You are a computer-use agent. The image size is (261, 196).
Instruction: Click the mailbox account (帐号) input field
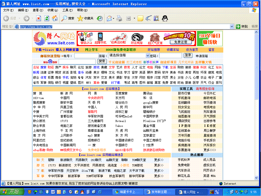click(x=86, y=56)
